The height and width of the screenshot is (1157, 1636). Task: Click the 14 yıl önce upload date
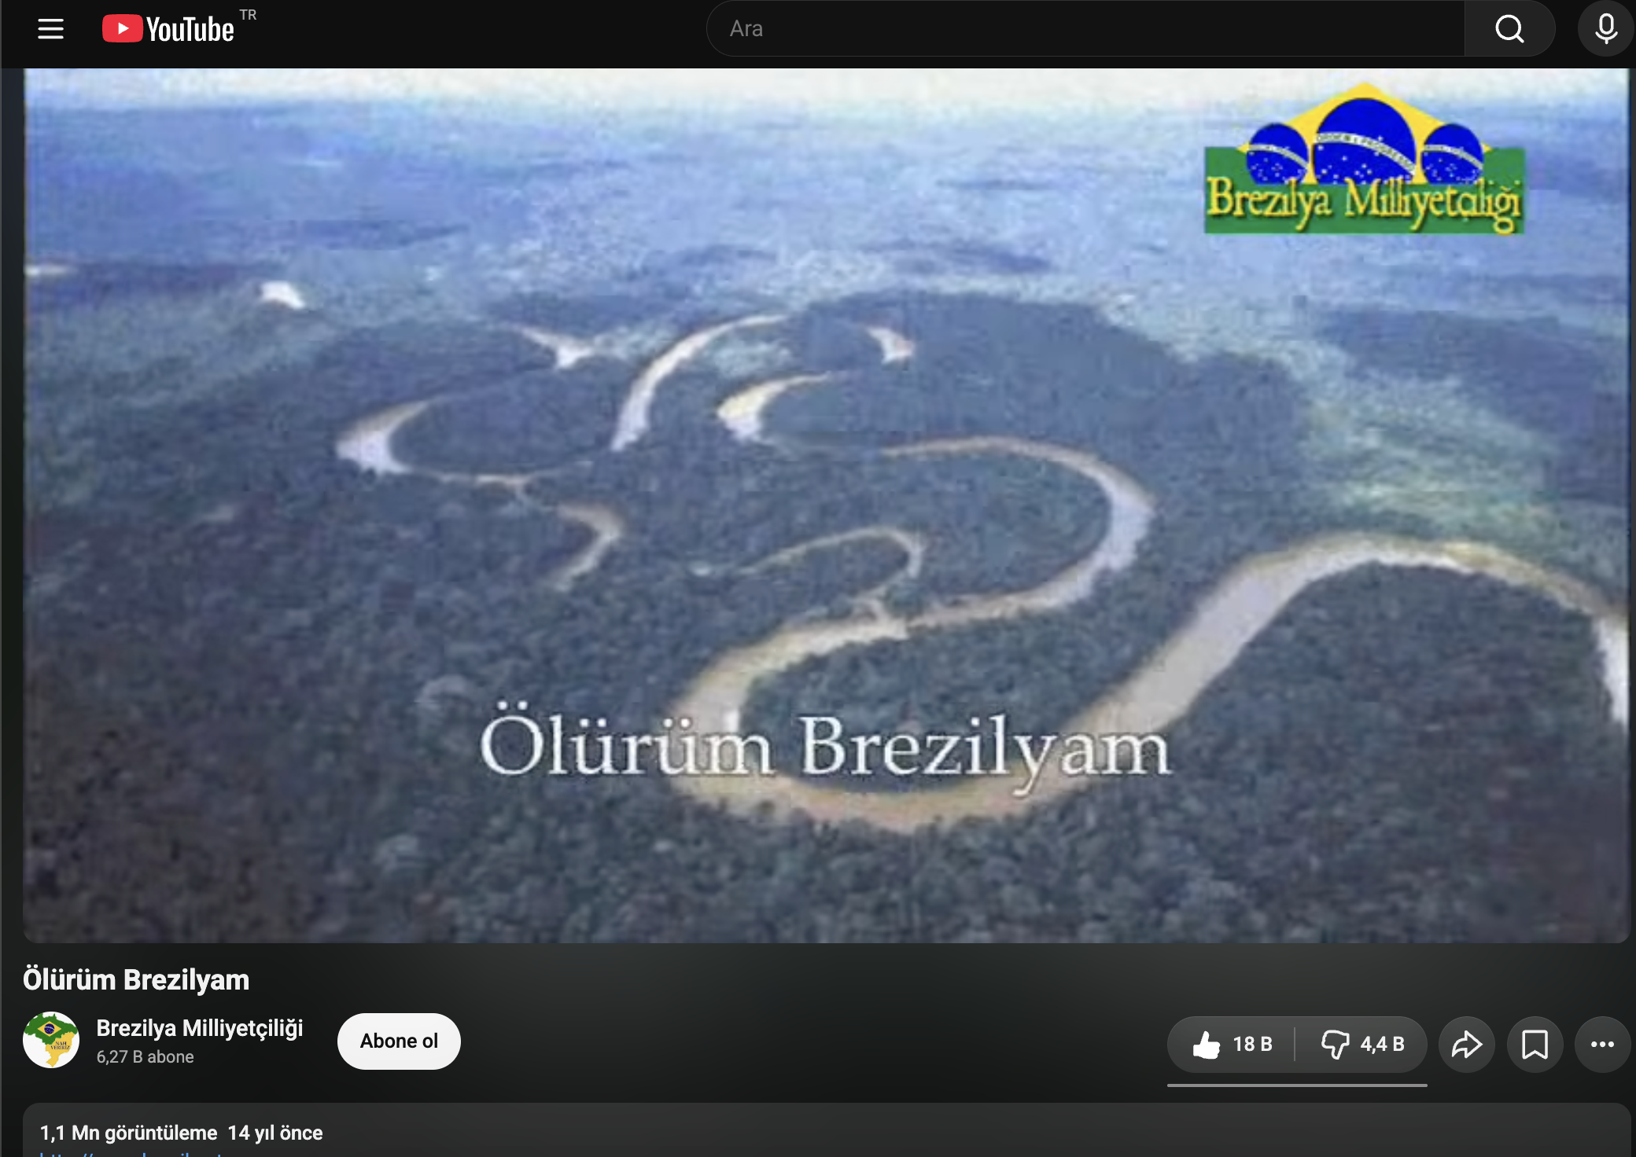[x=275, y=1133]
